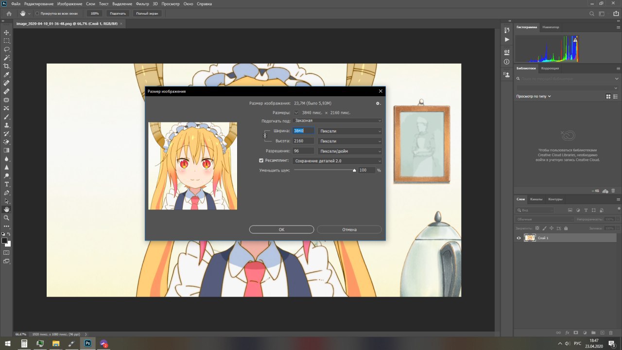This screenshot has height=350, width=622.
Task: Open Calculator from the taskbar
Action: coord(24,343)
